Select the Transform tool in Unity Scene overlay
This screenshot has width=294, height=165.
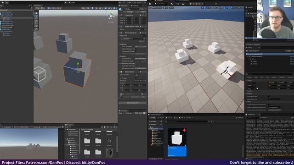click(36, 26)
